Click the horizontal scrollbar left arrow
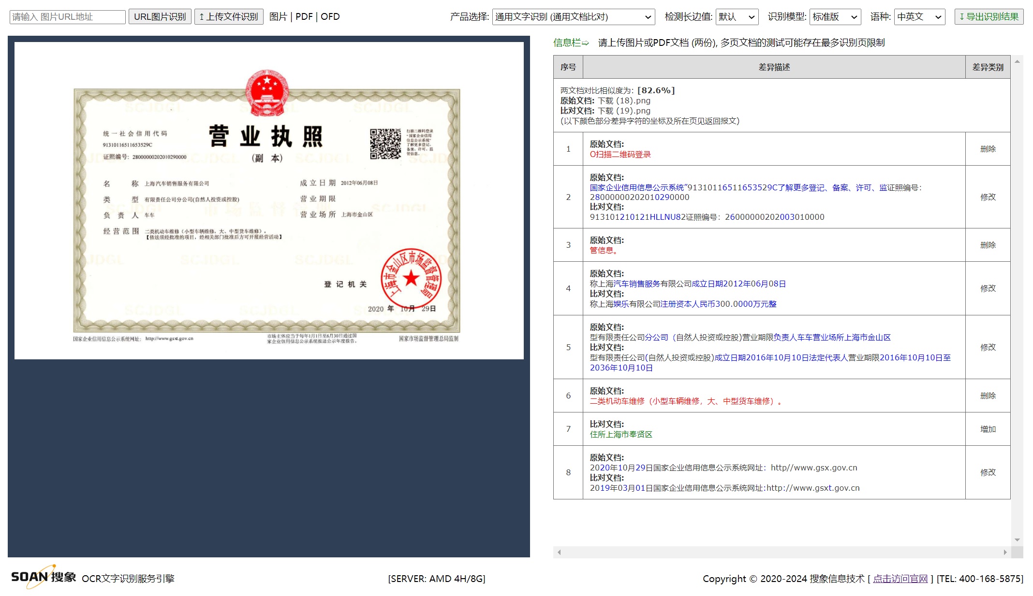This screenshot has height=596, width=1033. (559, 552)
